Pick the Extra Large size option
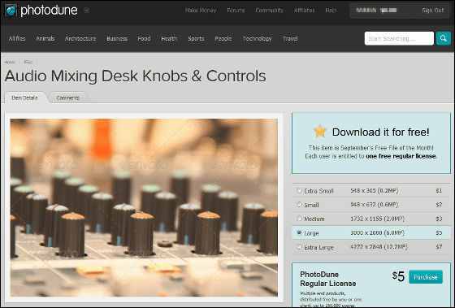 (299, 247)
